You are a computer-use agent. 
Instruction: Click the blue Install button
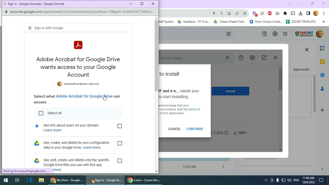[x=230, y=91]
